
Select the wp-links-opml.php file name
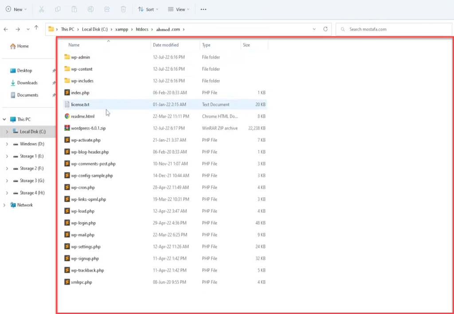click(89, 199)
